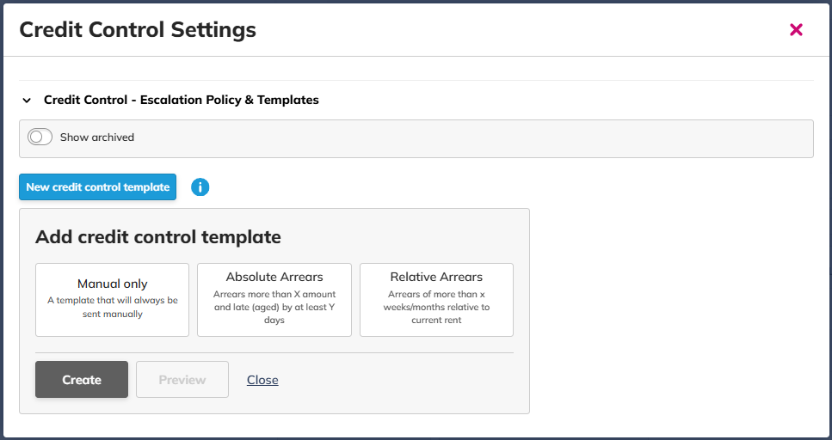Screen dimensions: 832x440
Task: Pick the Relative Arrears template type
Action: 436,298
